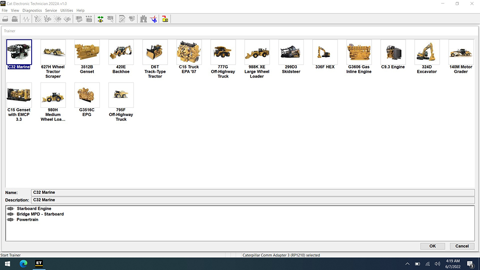Select the 336F HEX trainer
This screenshot has height=270, width=480.
coord(325,54)
